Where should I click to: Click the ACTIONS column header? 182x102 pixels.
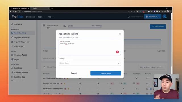click(x=148, y=74)
